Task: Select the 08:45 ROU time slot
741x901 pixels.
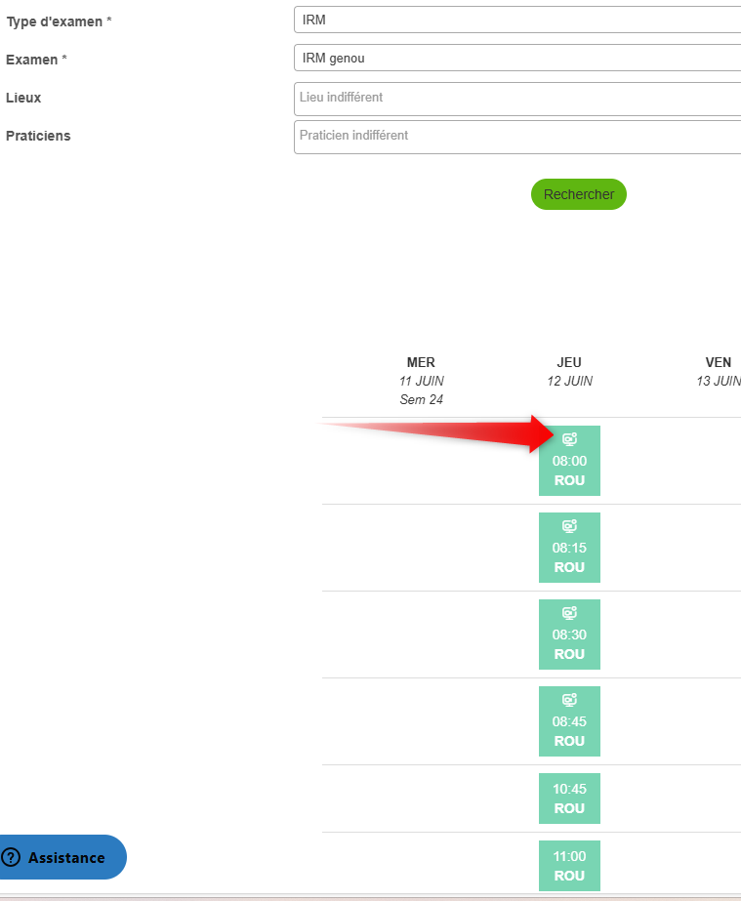Action: pyautogui.click(x=569, y=721)
